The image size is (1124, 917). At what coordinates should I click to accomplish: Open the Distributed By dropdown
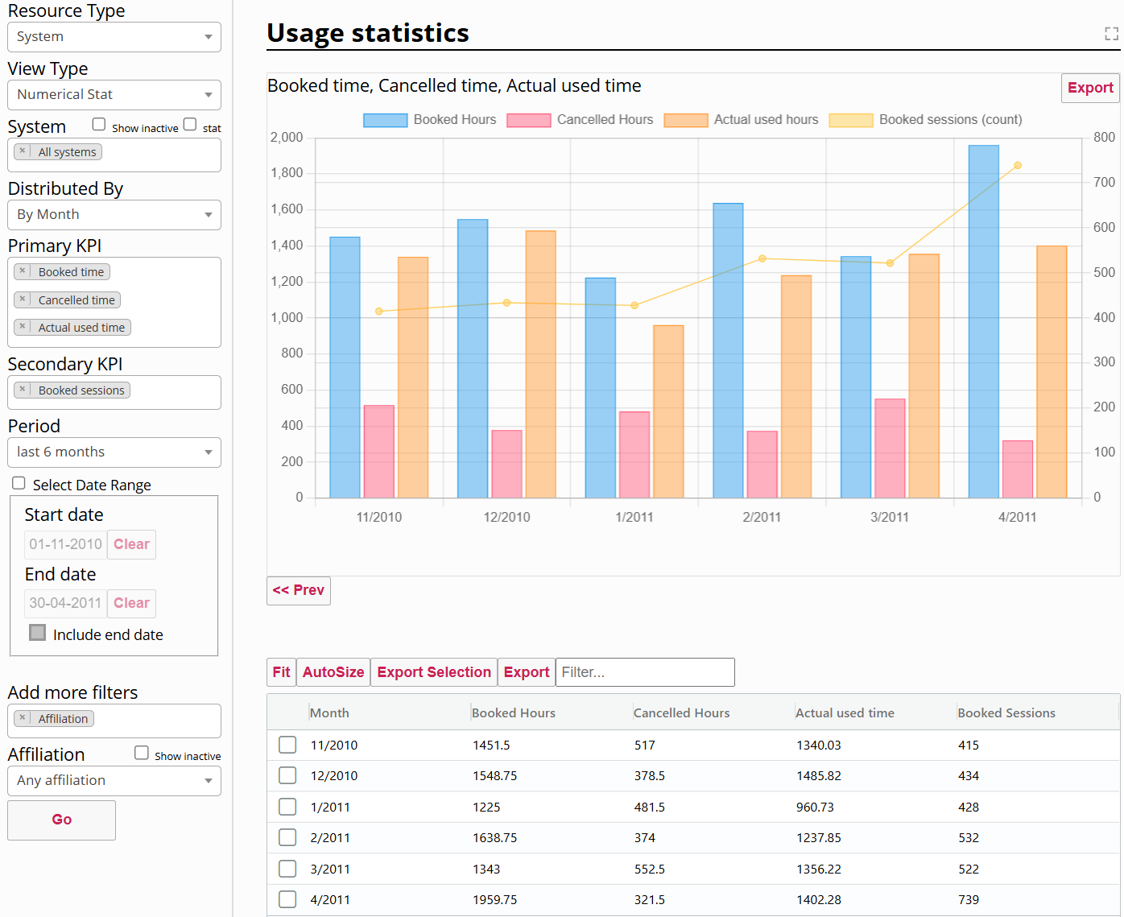point(114,215)
